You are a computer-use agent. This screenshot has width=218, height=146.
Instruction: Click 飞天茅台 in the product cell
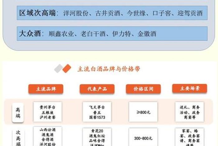97,107
